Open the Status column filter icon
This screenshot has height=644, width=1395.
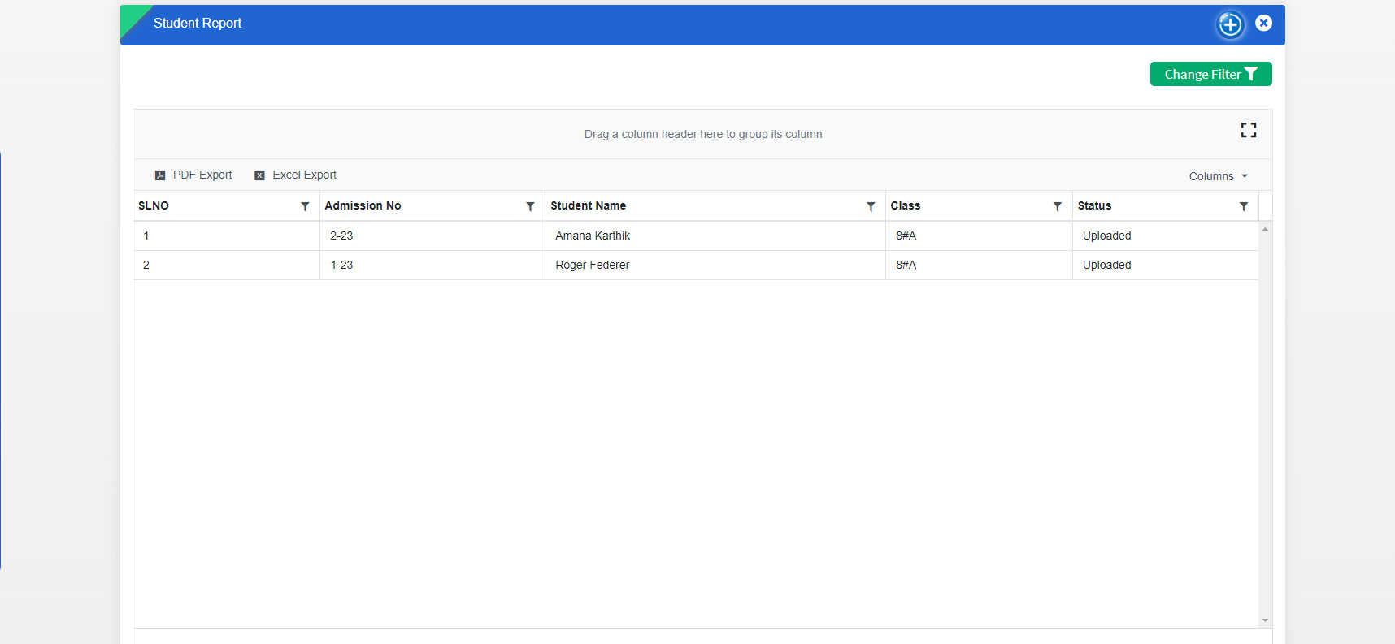click(x=1243, y=206)
